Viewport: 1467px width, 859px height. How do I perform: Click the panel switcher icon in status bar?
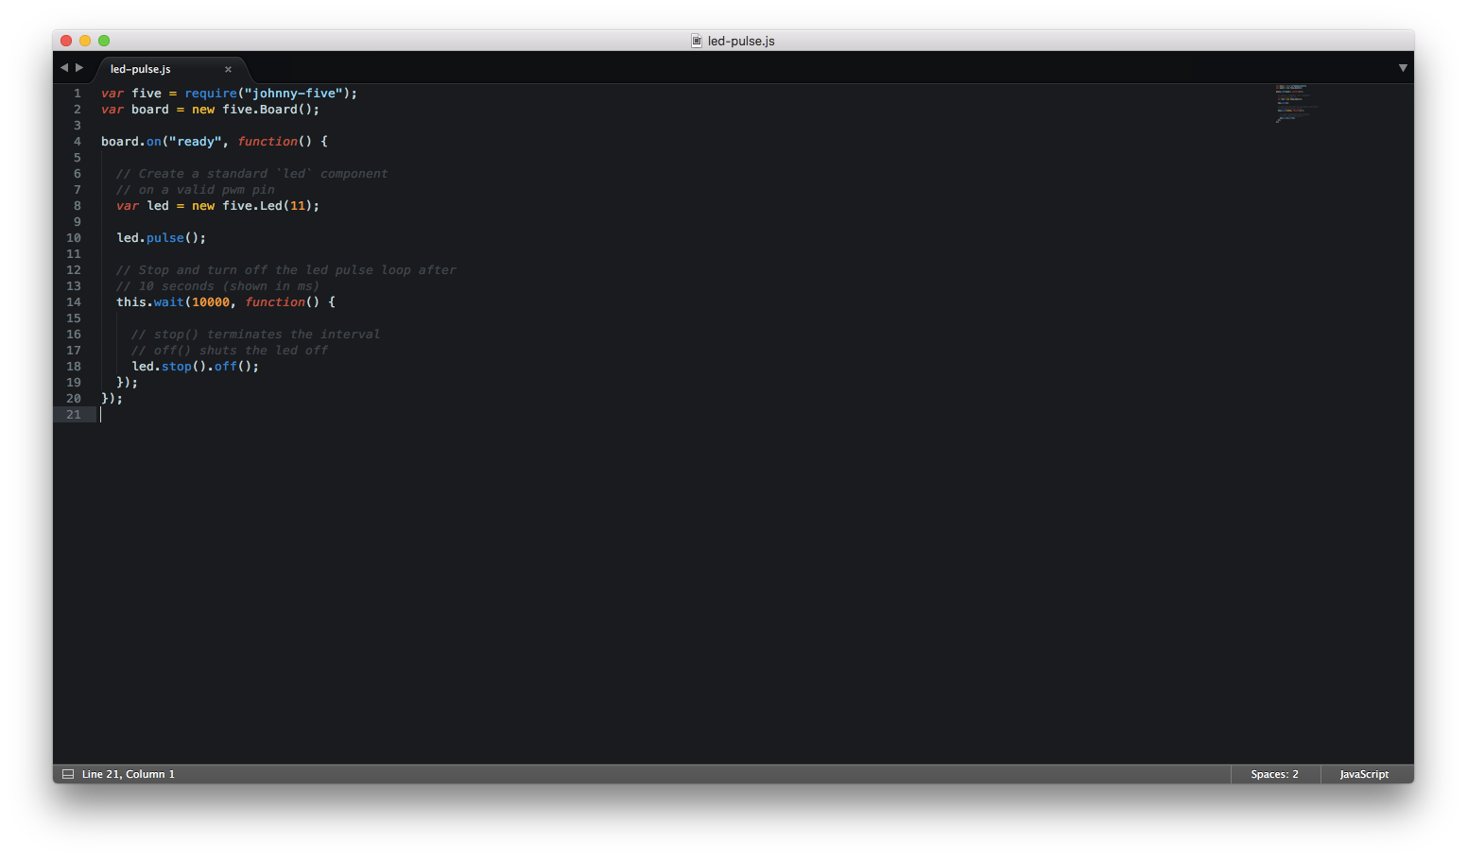click(x=68, y=774)
